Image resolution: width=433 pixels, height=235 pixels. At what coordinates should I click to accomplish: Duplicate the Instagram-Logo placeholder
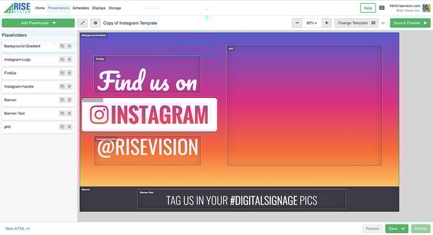(x=62, y=59)
